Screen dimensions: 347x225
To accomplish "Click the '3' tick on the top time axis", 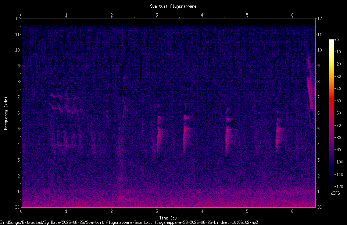I will pyautogui.click(x=157, y=15).
